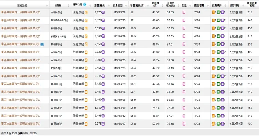The width and height of the screenshot is (259, 138).
Task: Open address link in the A棟A2號 row
Action: pyautogui.click(x=21, y=60)
